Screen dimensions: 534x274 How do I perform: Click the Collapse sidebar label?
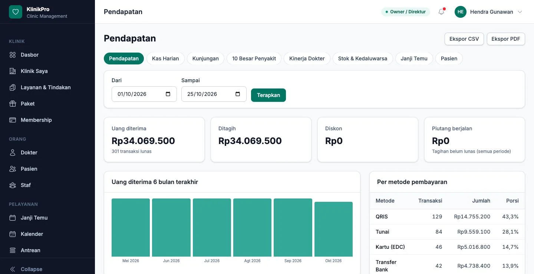click(x=32, y=269)
